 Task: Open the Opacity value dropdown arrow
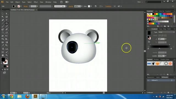click(x=82, y=6)
